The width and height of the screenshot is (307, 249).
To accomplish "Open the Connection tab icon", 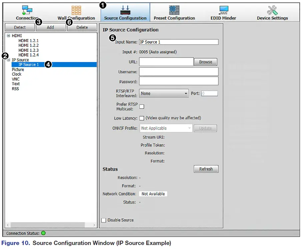I will tap(27, 10).
